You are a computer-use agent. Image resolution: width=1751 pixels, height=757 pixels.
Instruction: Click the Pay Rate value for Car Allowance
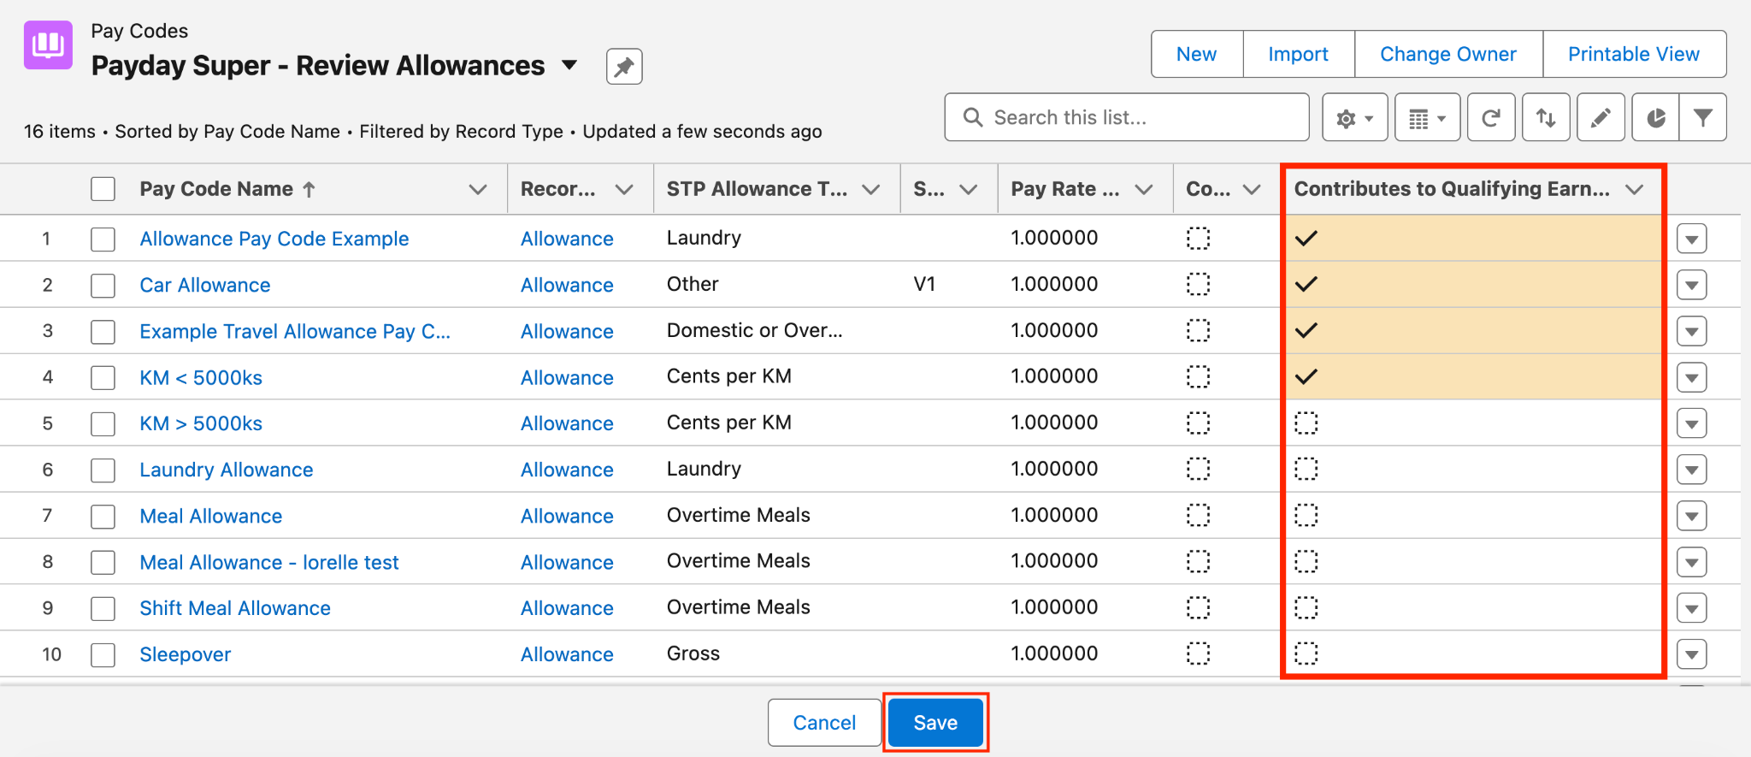click(x=1054, y=284)
